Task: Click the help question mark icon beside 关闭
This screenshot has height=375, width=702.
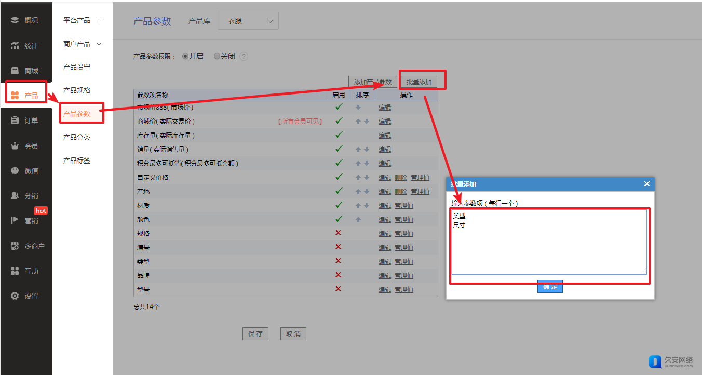Action: coord(244,57)
